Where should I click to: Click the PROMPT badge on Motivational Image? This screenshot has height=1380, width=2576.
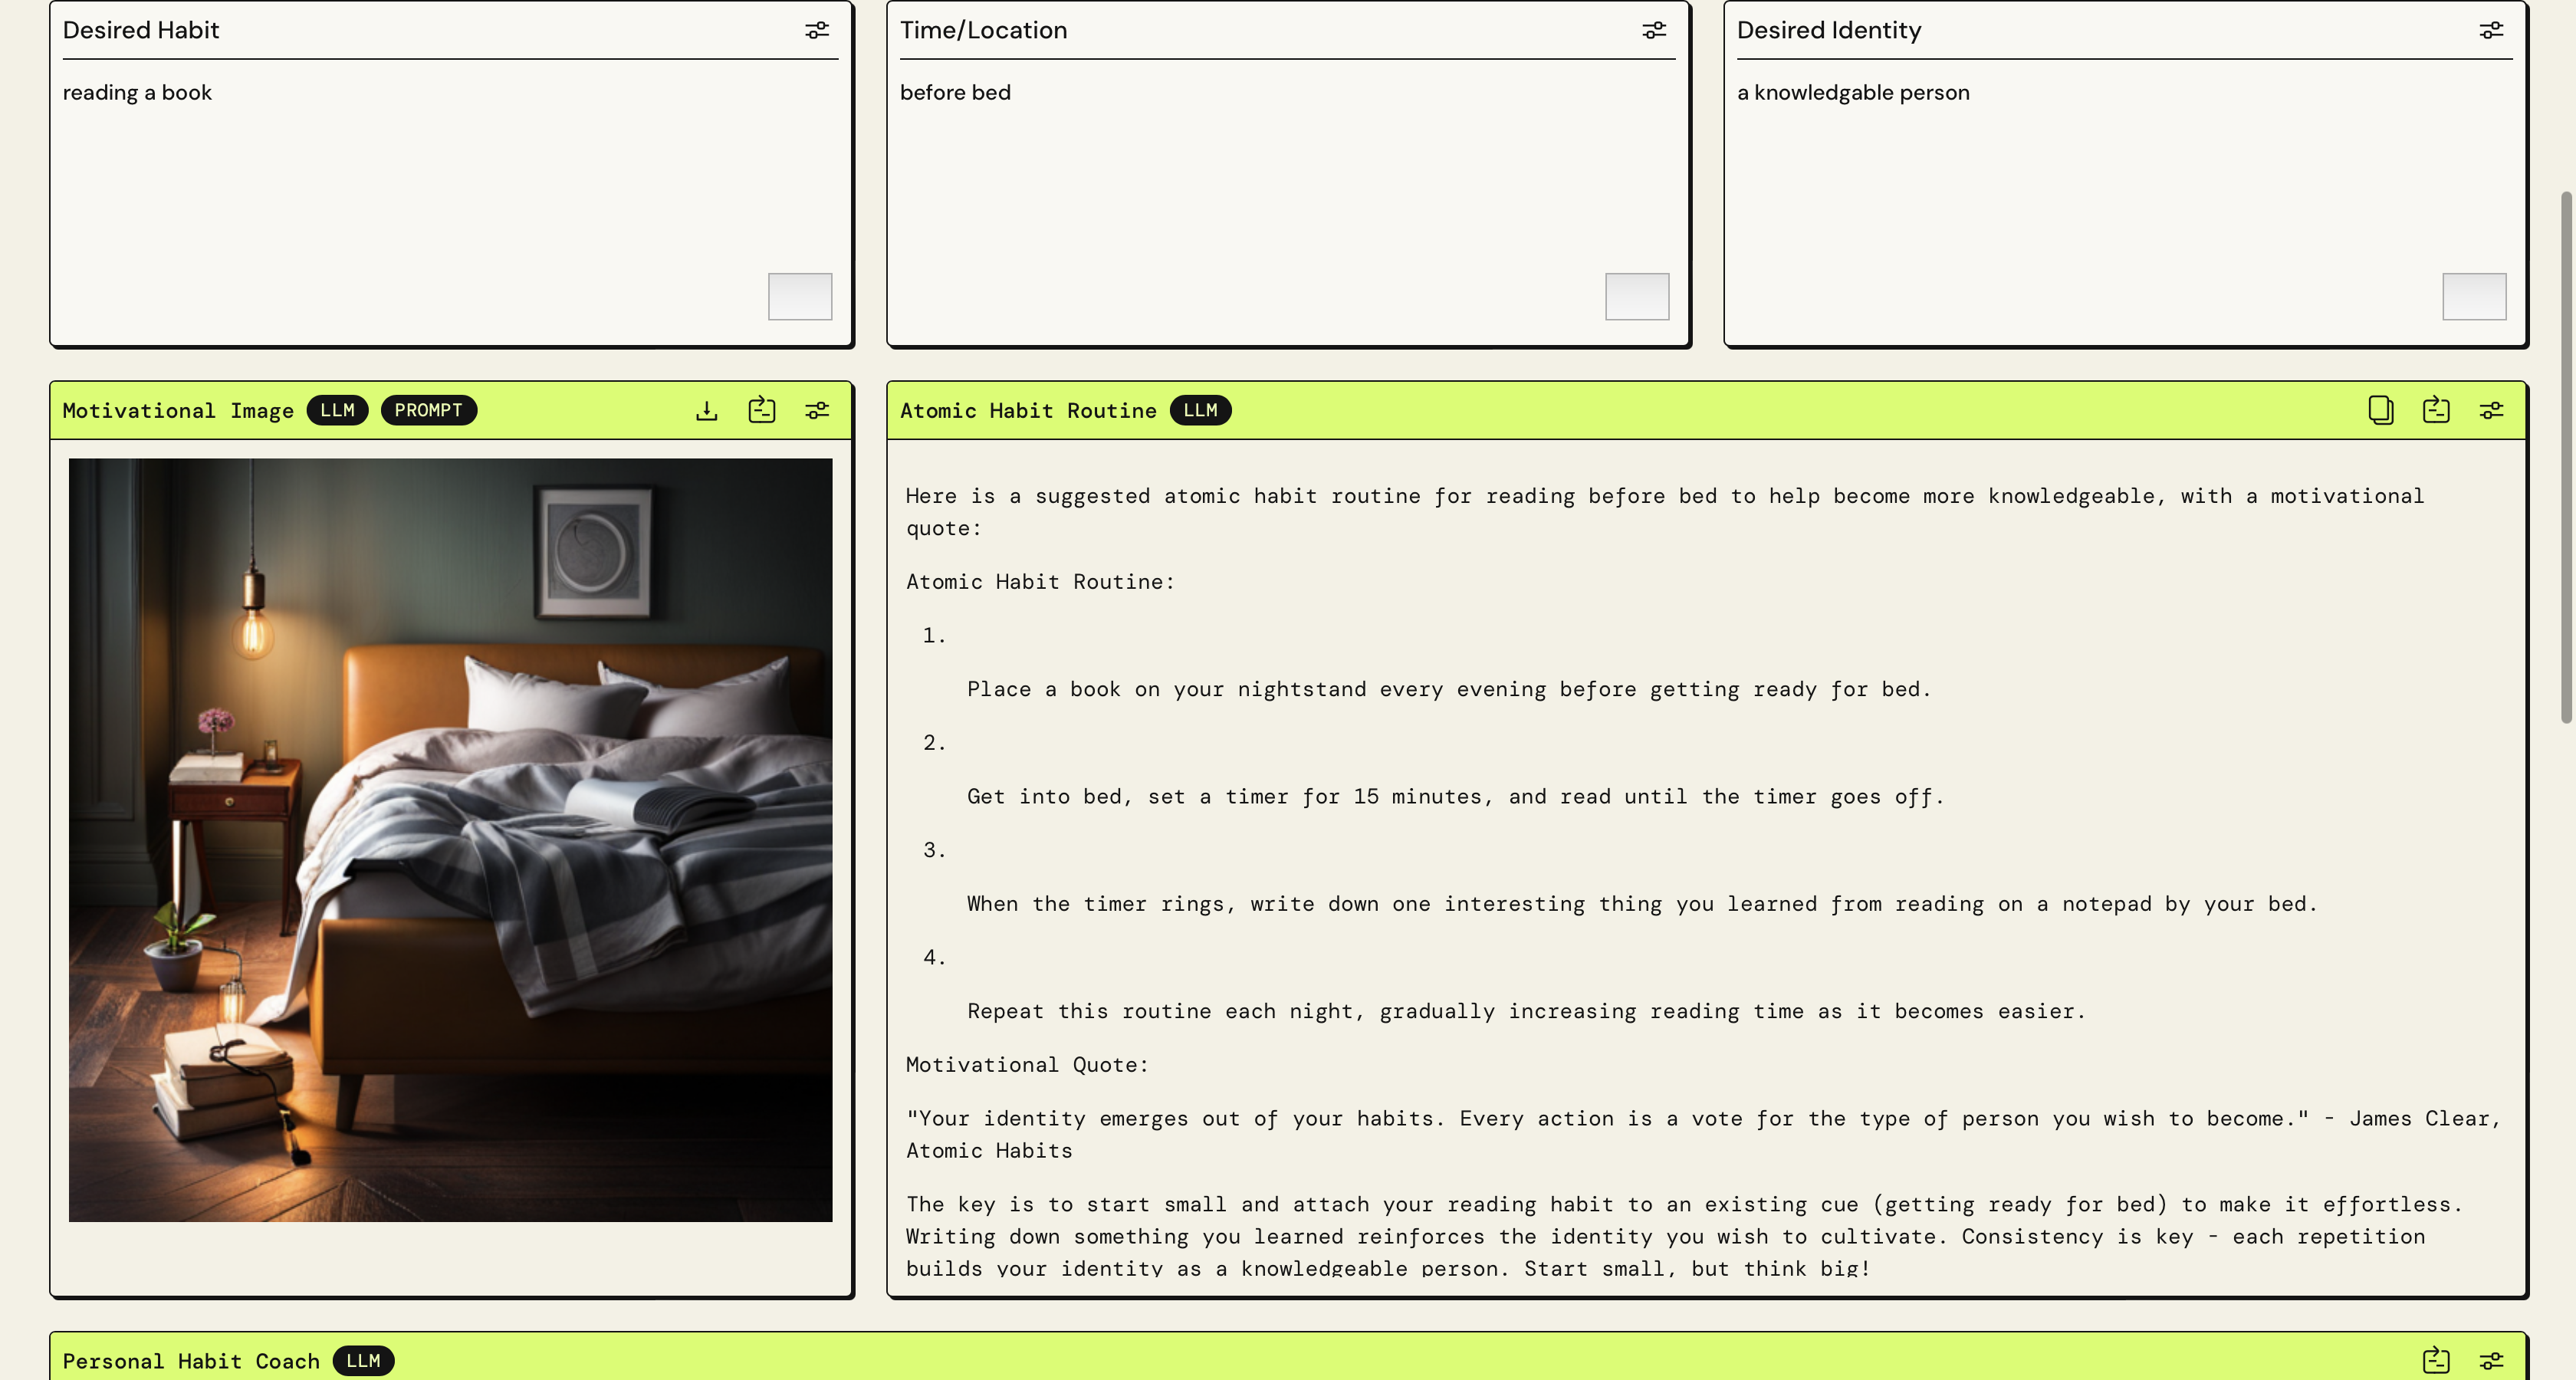pyautogui.click(x=428, y=410)
